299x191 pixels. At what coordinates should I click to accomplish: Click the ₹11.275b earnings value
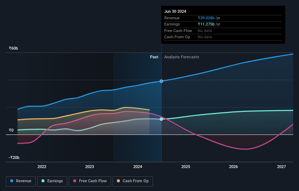[206, 24]
